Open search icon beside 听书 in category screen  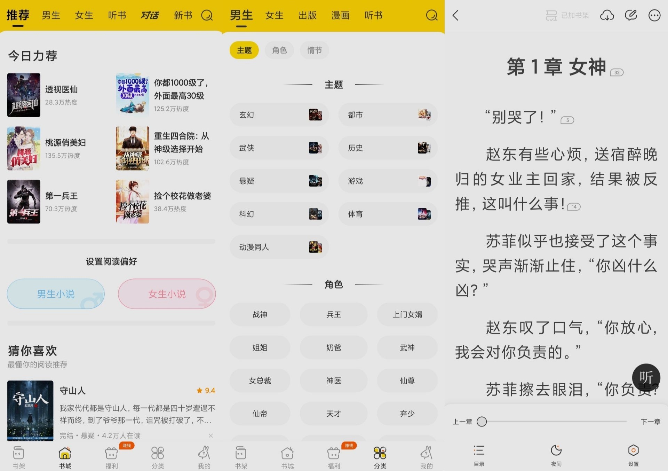pos(432,15)
